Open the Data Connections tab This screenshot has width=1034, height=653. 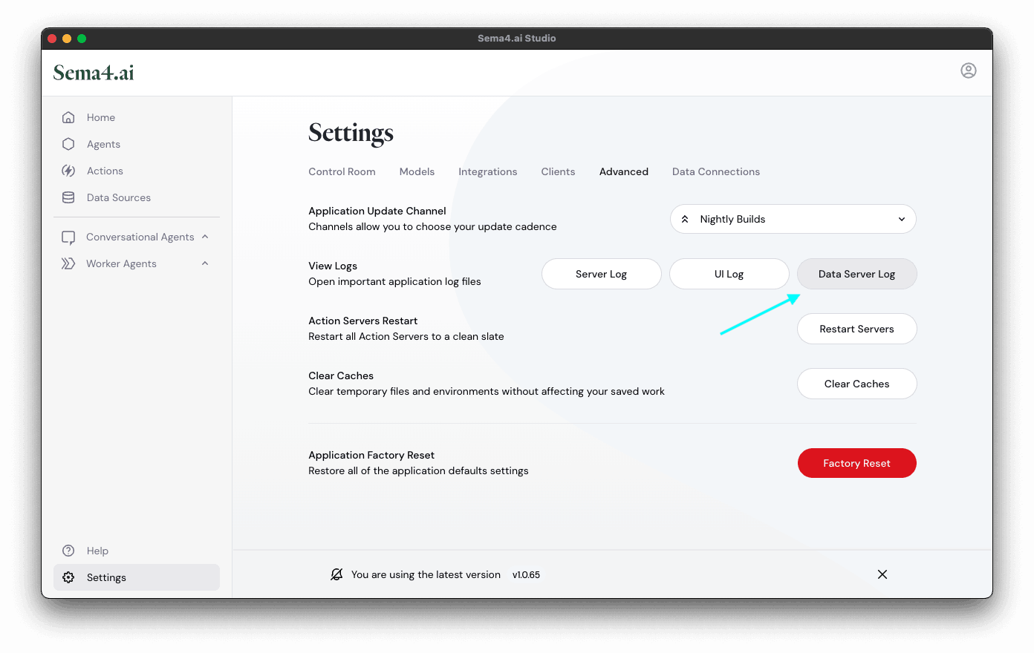(x=715, y=171)
